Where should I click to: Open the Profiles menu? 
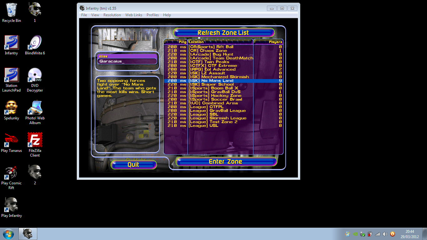153,15
